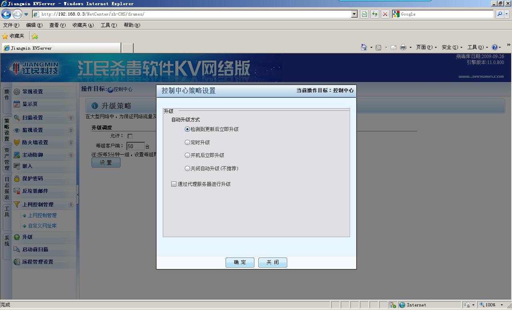Click the 升级 green arrow icon
Viewport: 512px width, 310px height.
click(x=17, y=237)
